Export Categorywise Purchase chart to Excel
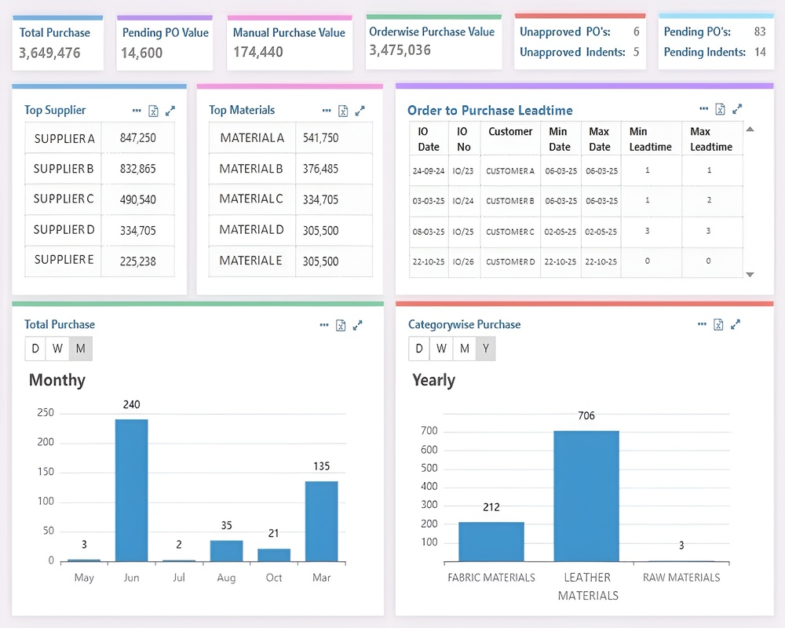The height and width of the screenshot is (628, 785). point(718,324)
